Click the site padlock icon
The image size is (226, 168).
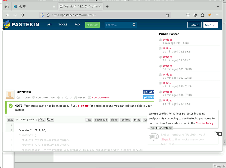point(48,15)
